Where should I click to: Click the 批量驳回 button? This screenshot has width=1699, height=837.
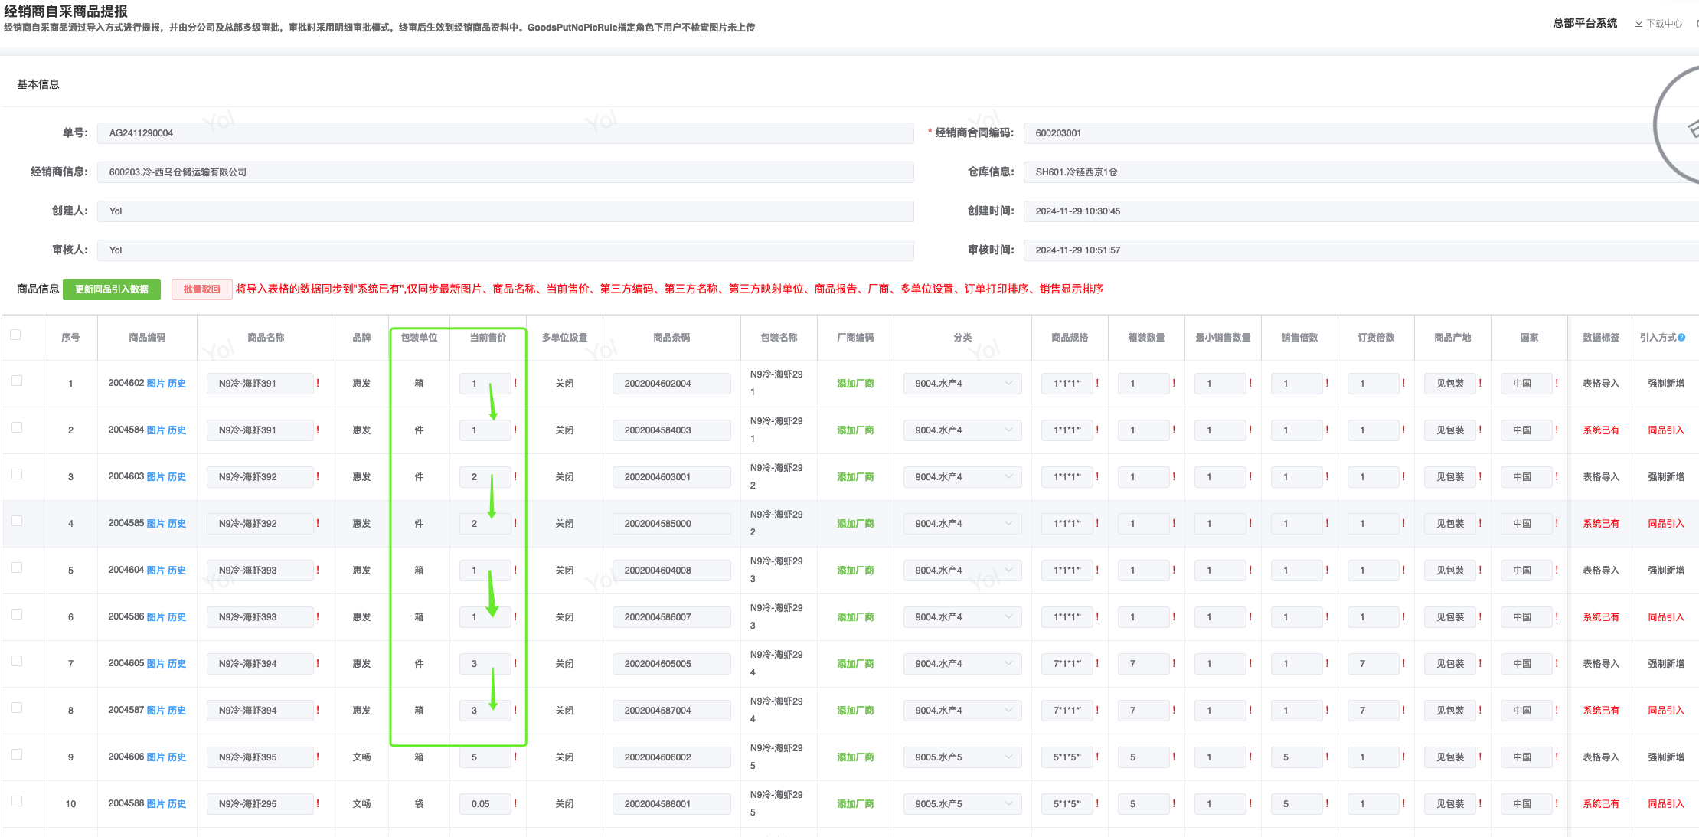click(201, 289)
